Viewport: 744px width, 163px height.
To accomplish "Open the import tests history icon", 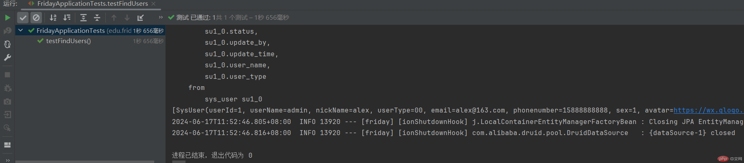I will pos(141,18).
